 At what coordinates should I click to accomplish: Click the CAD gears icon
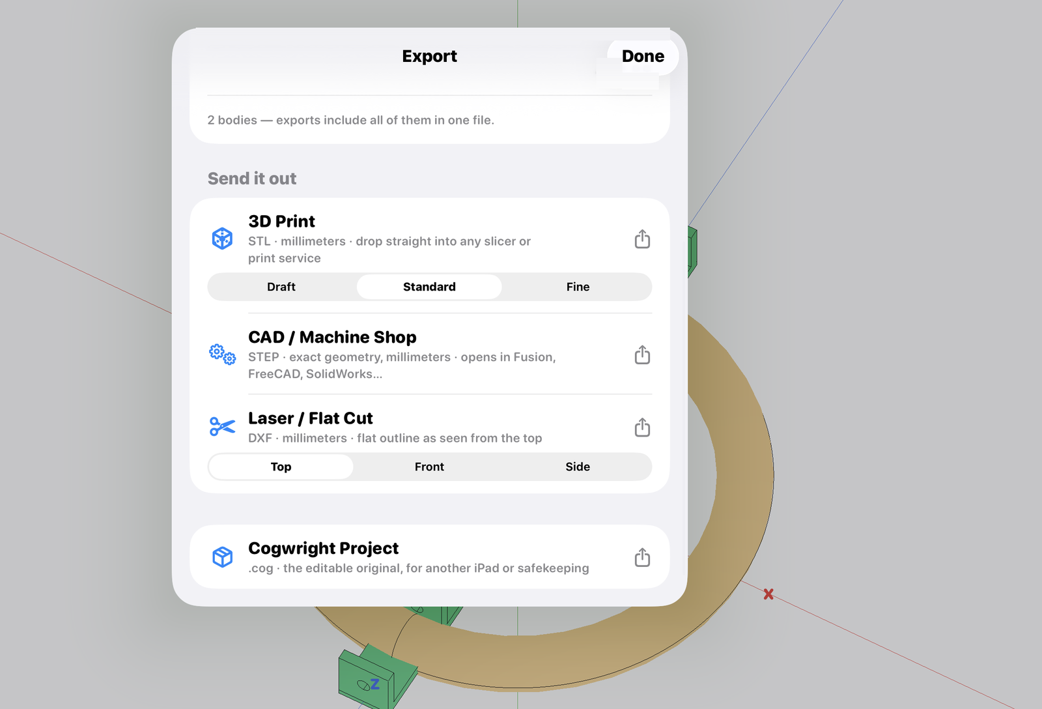click(222, 354)
